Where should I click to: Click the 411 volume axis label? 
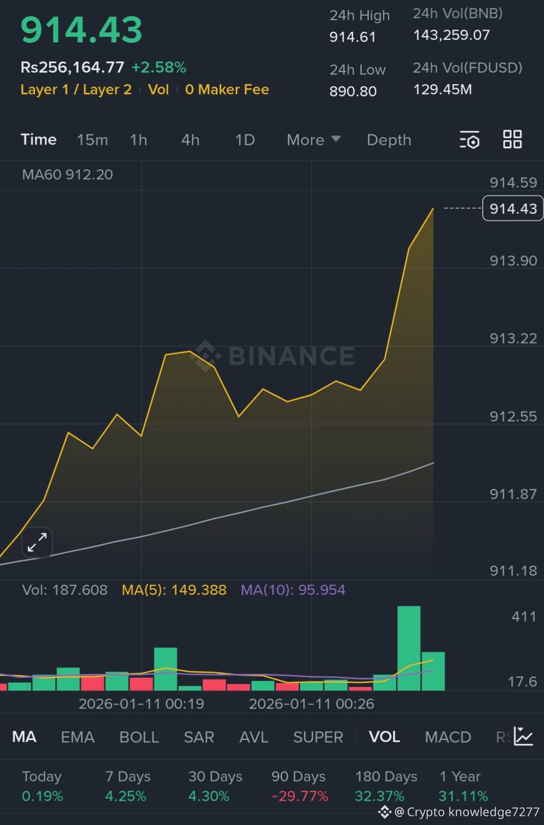pyautogui.click(x=524, y=616)
